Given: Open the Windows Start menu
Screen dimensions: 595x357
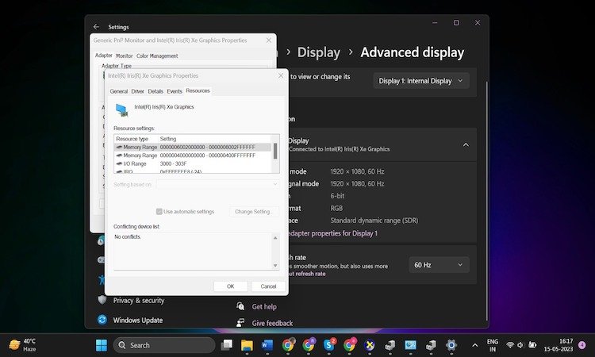Looking at the screenshot, I should pyautogui.click(x=102, y=346).
